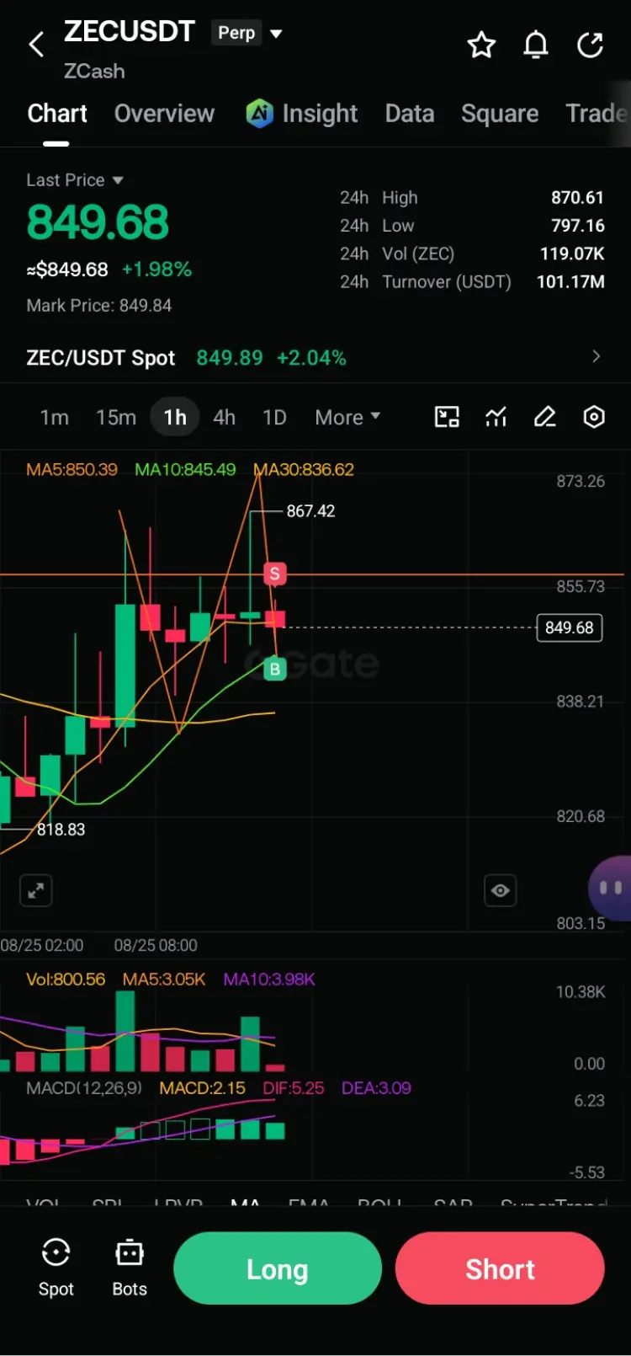This screenshot has width=631, height=1356.
Task: Open the partially visible Trade tab
Action: point(597,114)
